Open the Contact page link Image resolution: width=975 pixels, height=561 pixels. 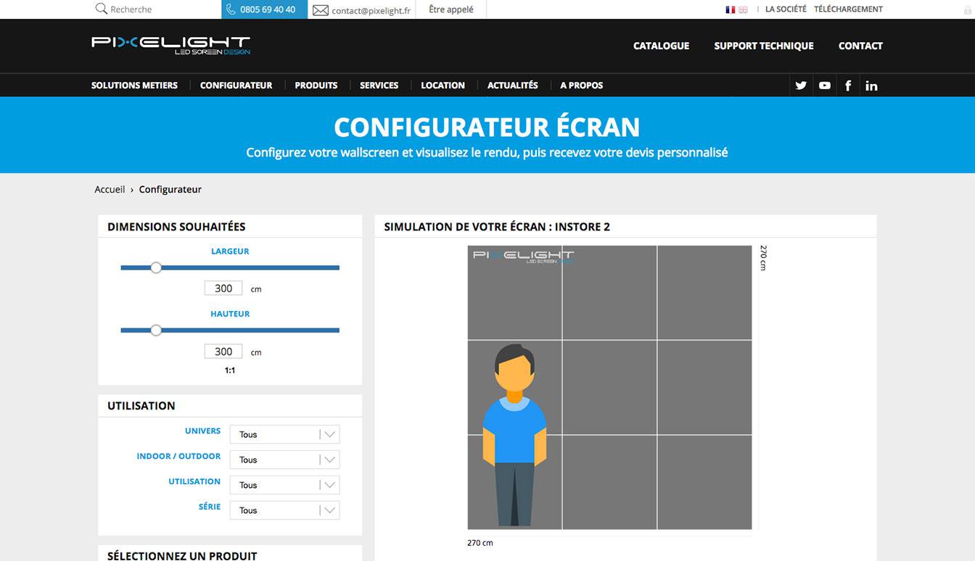coord(860,46)
